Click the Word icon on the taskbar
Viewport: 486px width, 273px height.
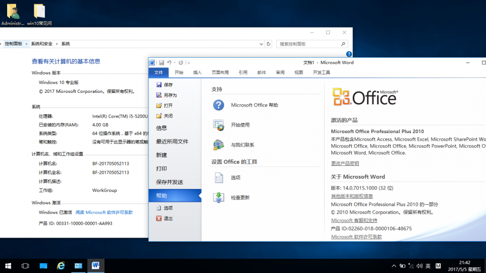95,265
